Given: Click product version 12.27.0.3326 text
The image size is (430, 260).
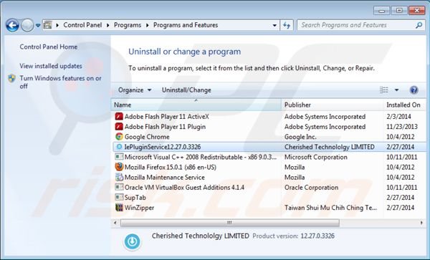Looking at the screenshot, I should pos(317,236).
